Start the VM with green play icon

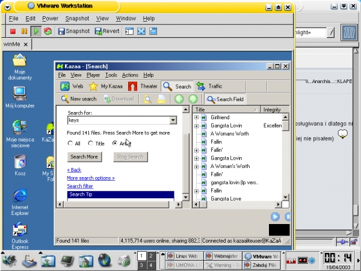pos(36,31)
